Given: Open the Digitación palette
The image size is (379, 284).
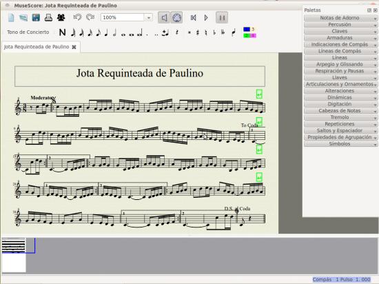Looking at the screenshot, I should [340, 104].
